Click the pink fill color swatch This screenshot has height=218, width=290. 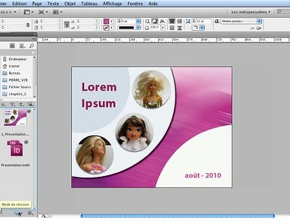tap(106, 21)
